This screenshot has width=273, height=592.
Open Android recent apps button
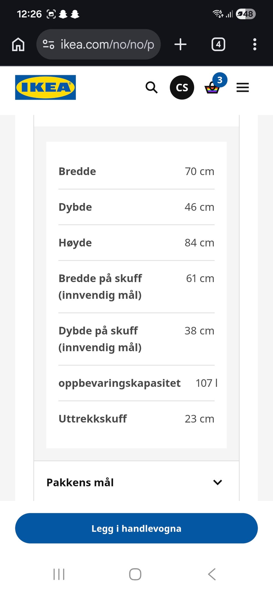pos(59,574)
